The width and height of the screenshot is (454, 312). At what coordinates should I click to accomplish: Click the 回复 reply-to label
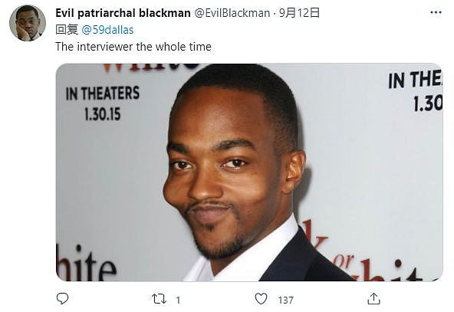point(67,30)
